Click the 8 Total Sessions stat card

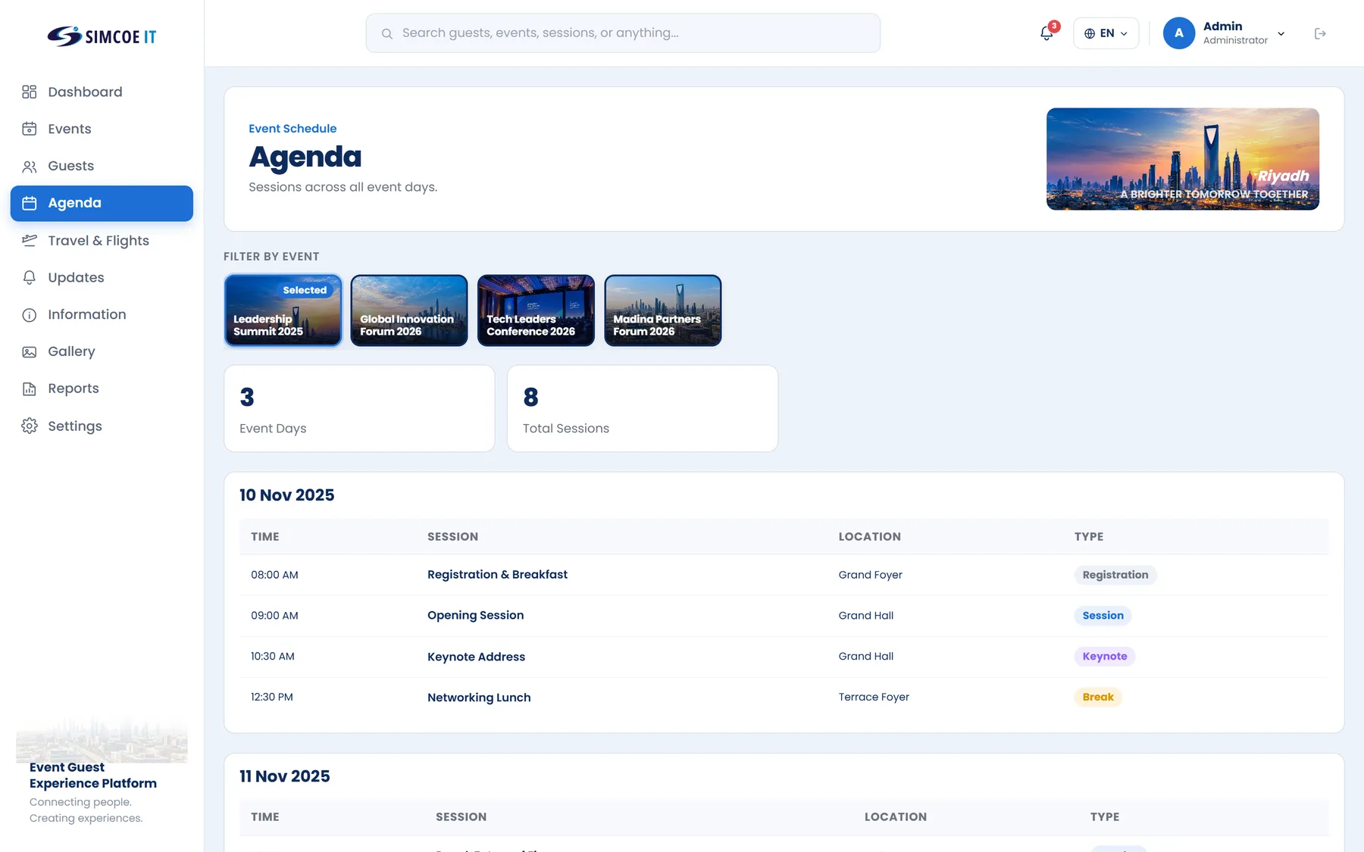pyautogui.click(x=643, y=409)
